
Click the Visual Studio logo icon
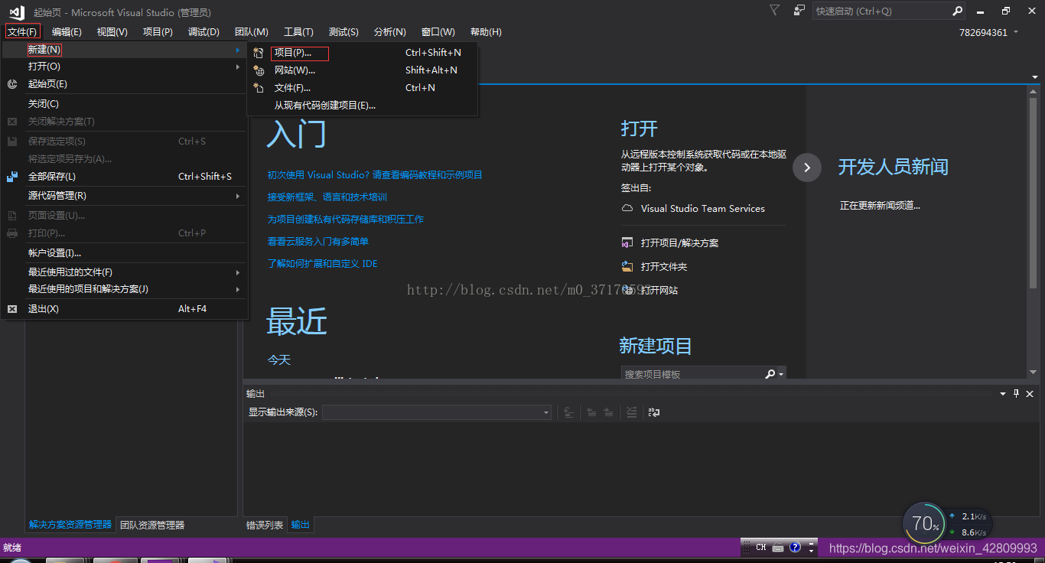coord(16,11)
